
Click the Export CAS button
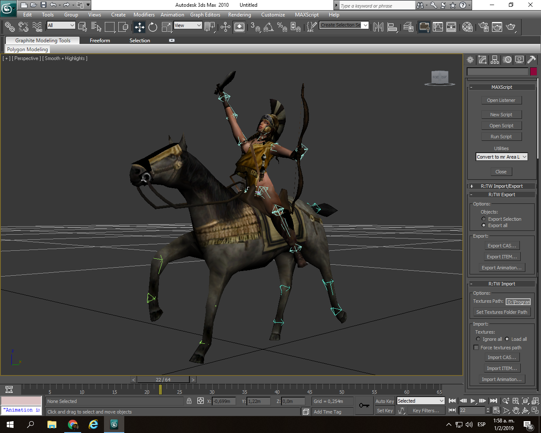[x=502, y=246]
